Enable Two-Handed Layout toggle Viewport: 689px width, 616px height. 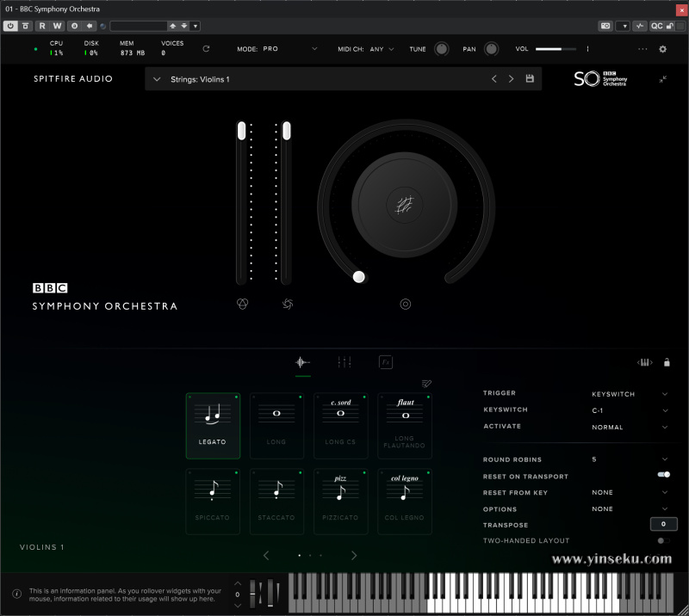coord(662,540)
